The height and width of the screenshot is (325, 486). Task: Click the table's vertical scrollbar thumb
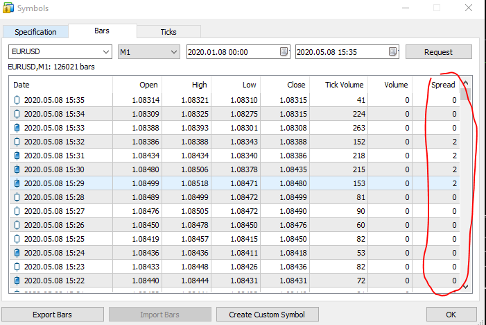(x=465, y=94)
